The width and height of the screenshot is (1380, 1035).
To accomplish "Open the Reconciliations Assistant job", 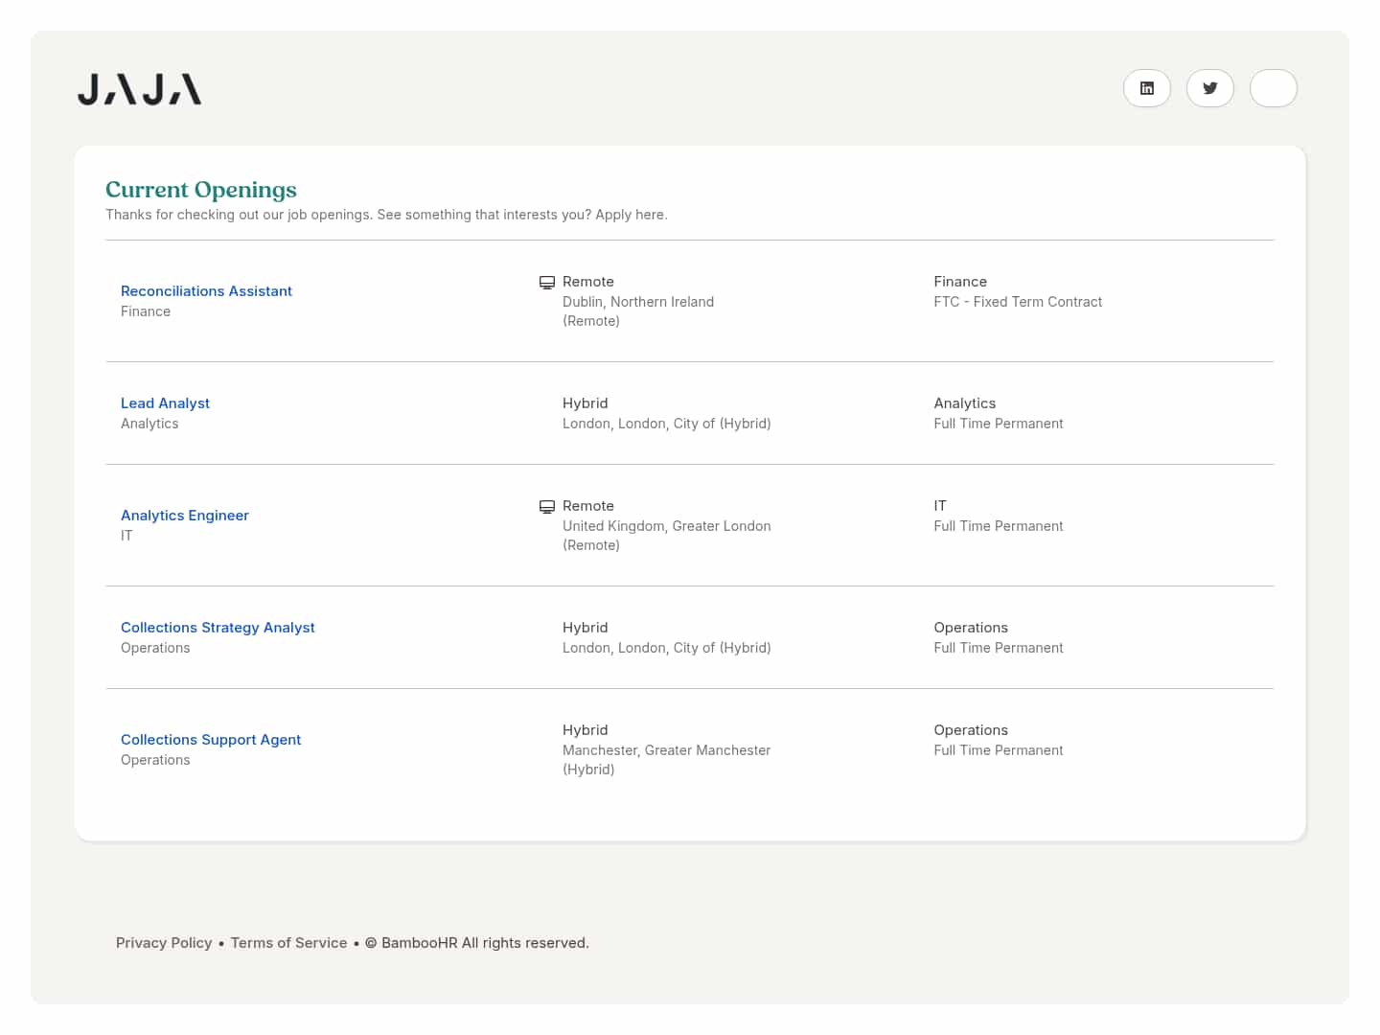I will pyautogui.click(x=206, y=291).
